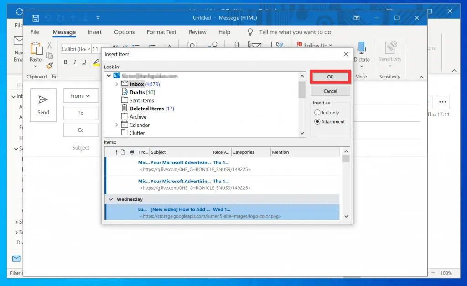The image size is (467, 286).
Task: Apply Bold formatting to the message text
Action: pyautogui.click(x=65, y=62)
